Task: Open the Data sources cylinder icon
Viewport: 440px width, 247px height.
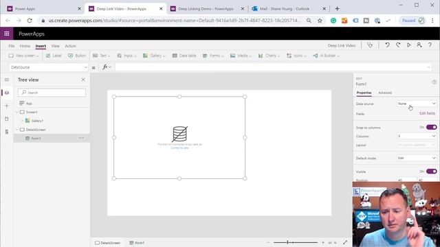Action: click(7, 119)
